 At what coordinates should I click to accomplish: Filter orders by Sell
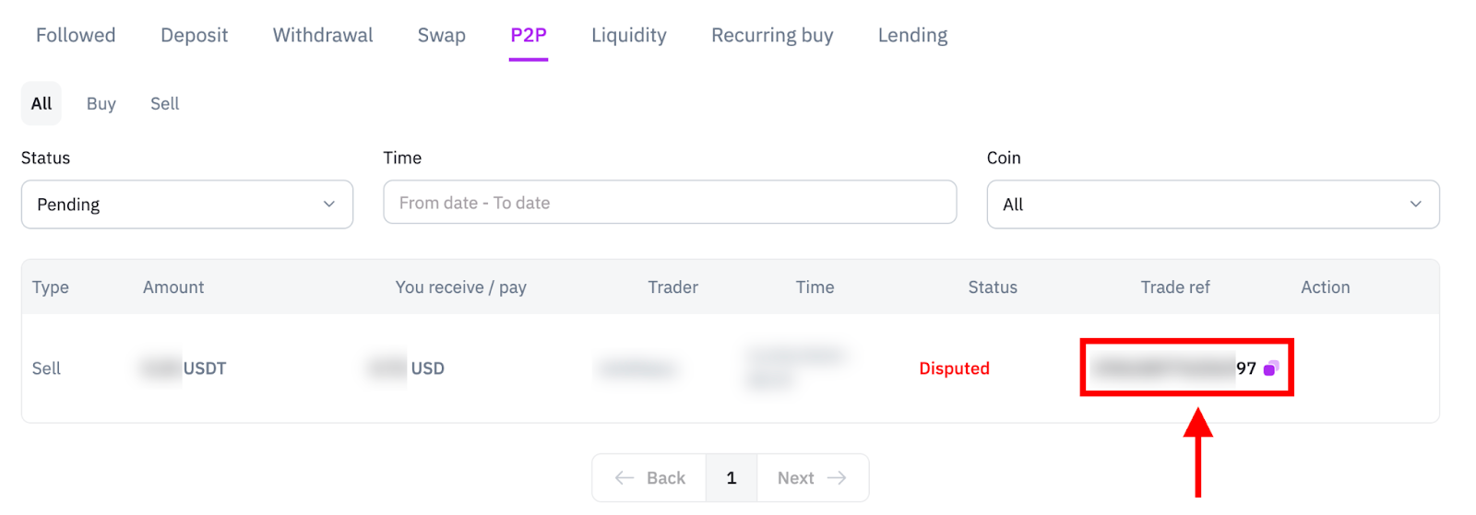(x=165, y=103)
